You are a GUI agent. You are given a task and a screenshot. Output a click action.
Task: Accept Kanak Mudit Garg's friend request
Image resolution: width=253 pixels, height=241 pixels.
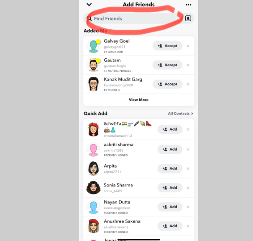pyautogui.click(x=168, y=84)
